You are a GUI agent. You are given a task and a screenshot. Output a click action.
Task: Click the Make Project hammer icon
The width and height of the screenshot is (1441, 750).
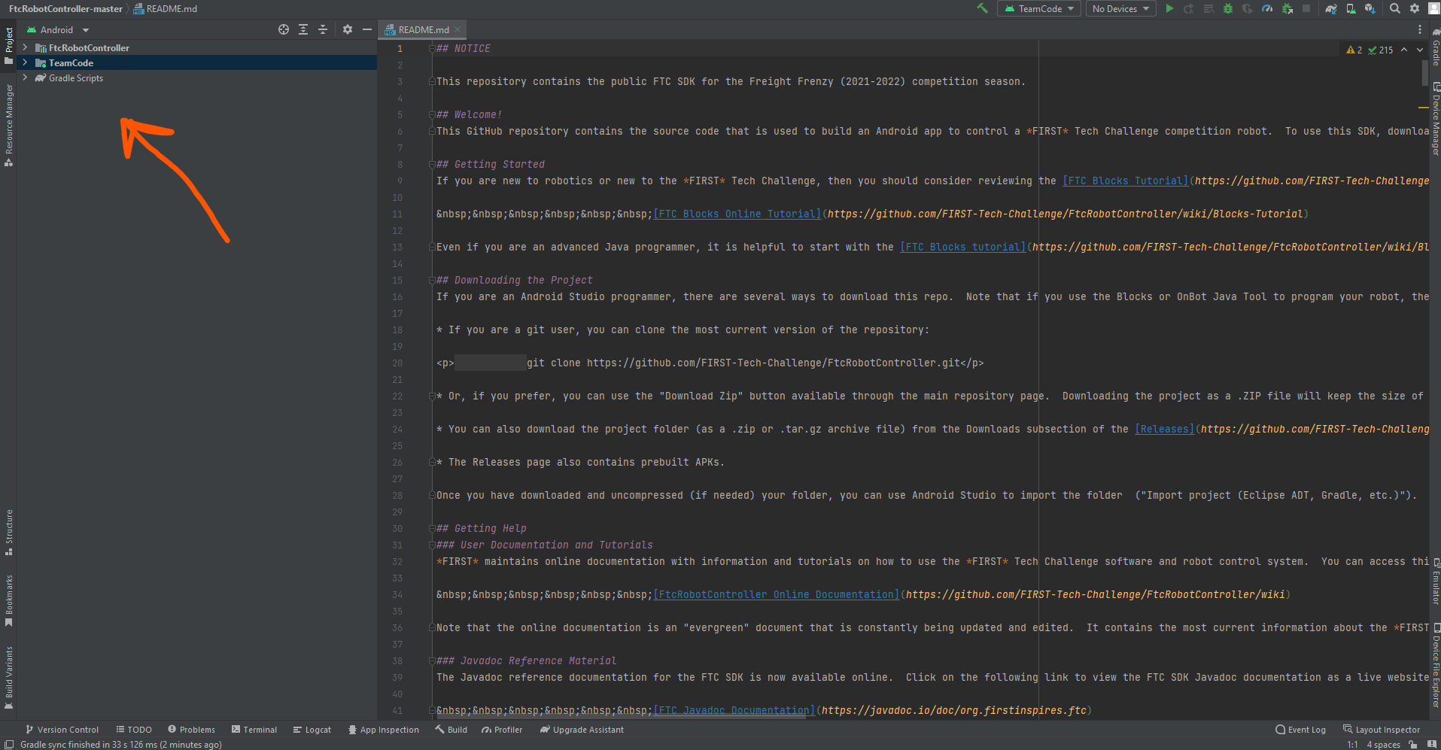[982, 8]
